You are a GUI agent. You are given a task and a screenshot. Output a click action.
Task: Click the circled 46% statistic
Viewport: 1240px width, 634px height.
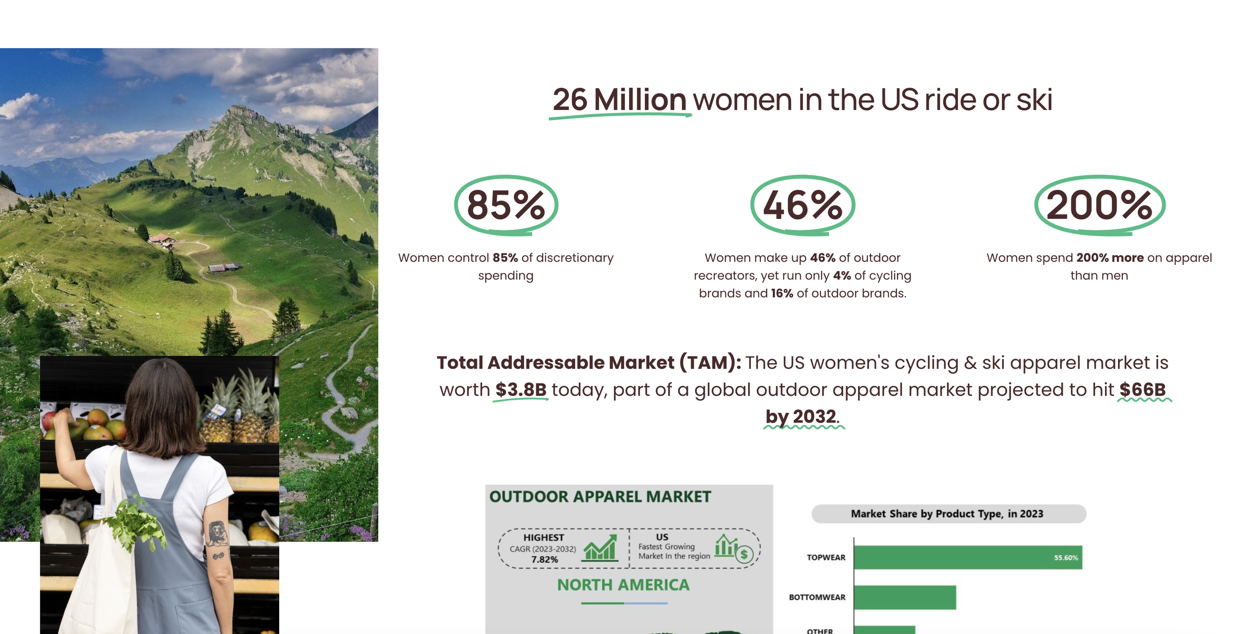click(x=802, y=205)
